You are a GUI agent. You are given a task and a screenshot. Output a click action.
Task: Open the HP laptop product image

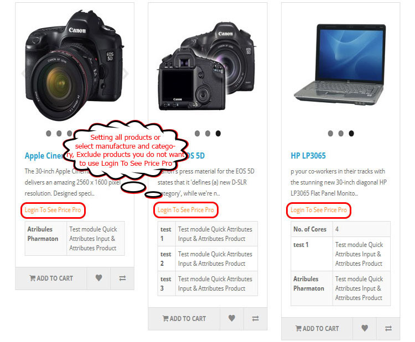341,65
